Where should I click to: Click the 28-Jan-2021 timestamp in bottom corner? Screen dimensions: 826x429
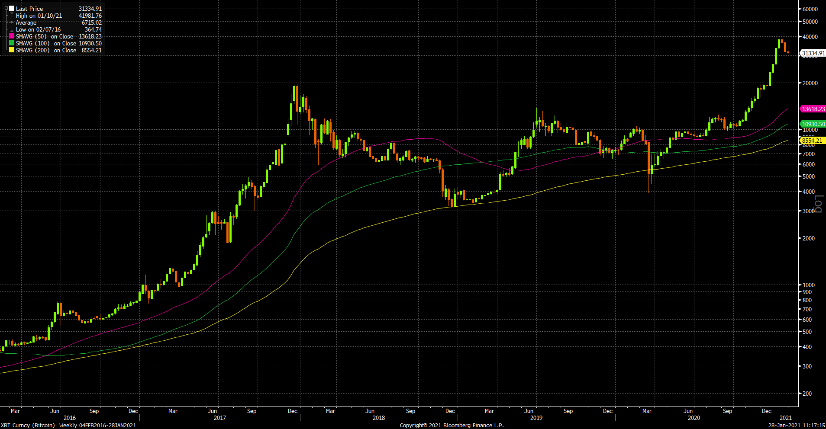[x=797, y=425]
